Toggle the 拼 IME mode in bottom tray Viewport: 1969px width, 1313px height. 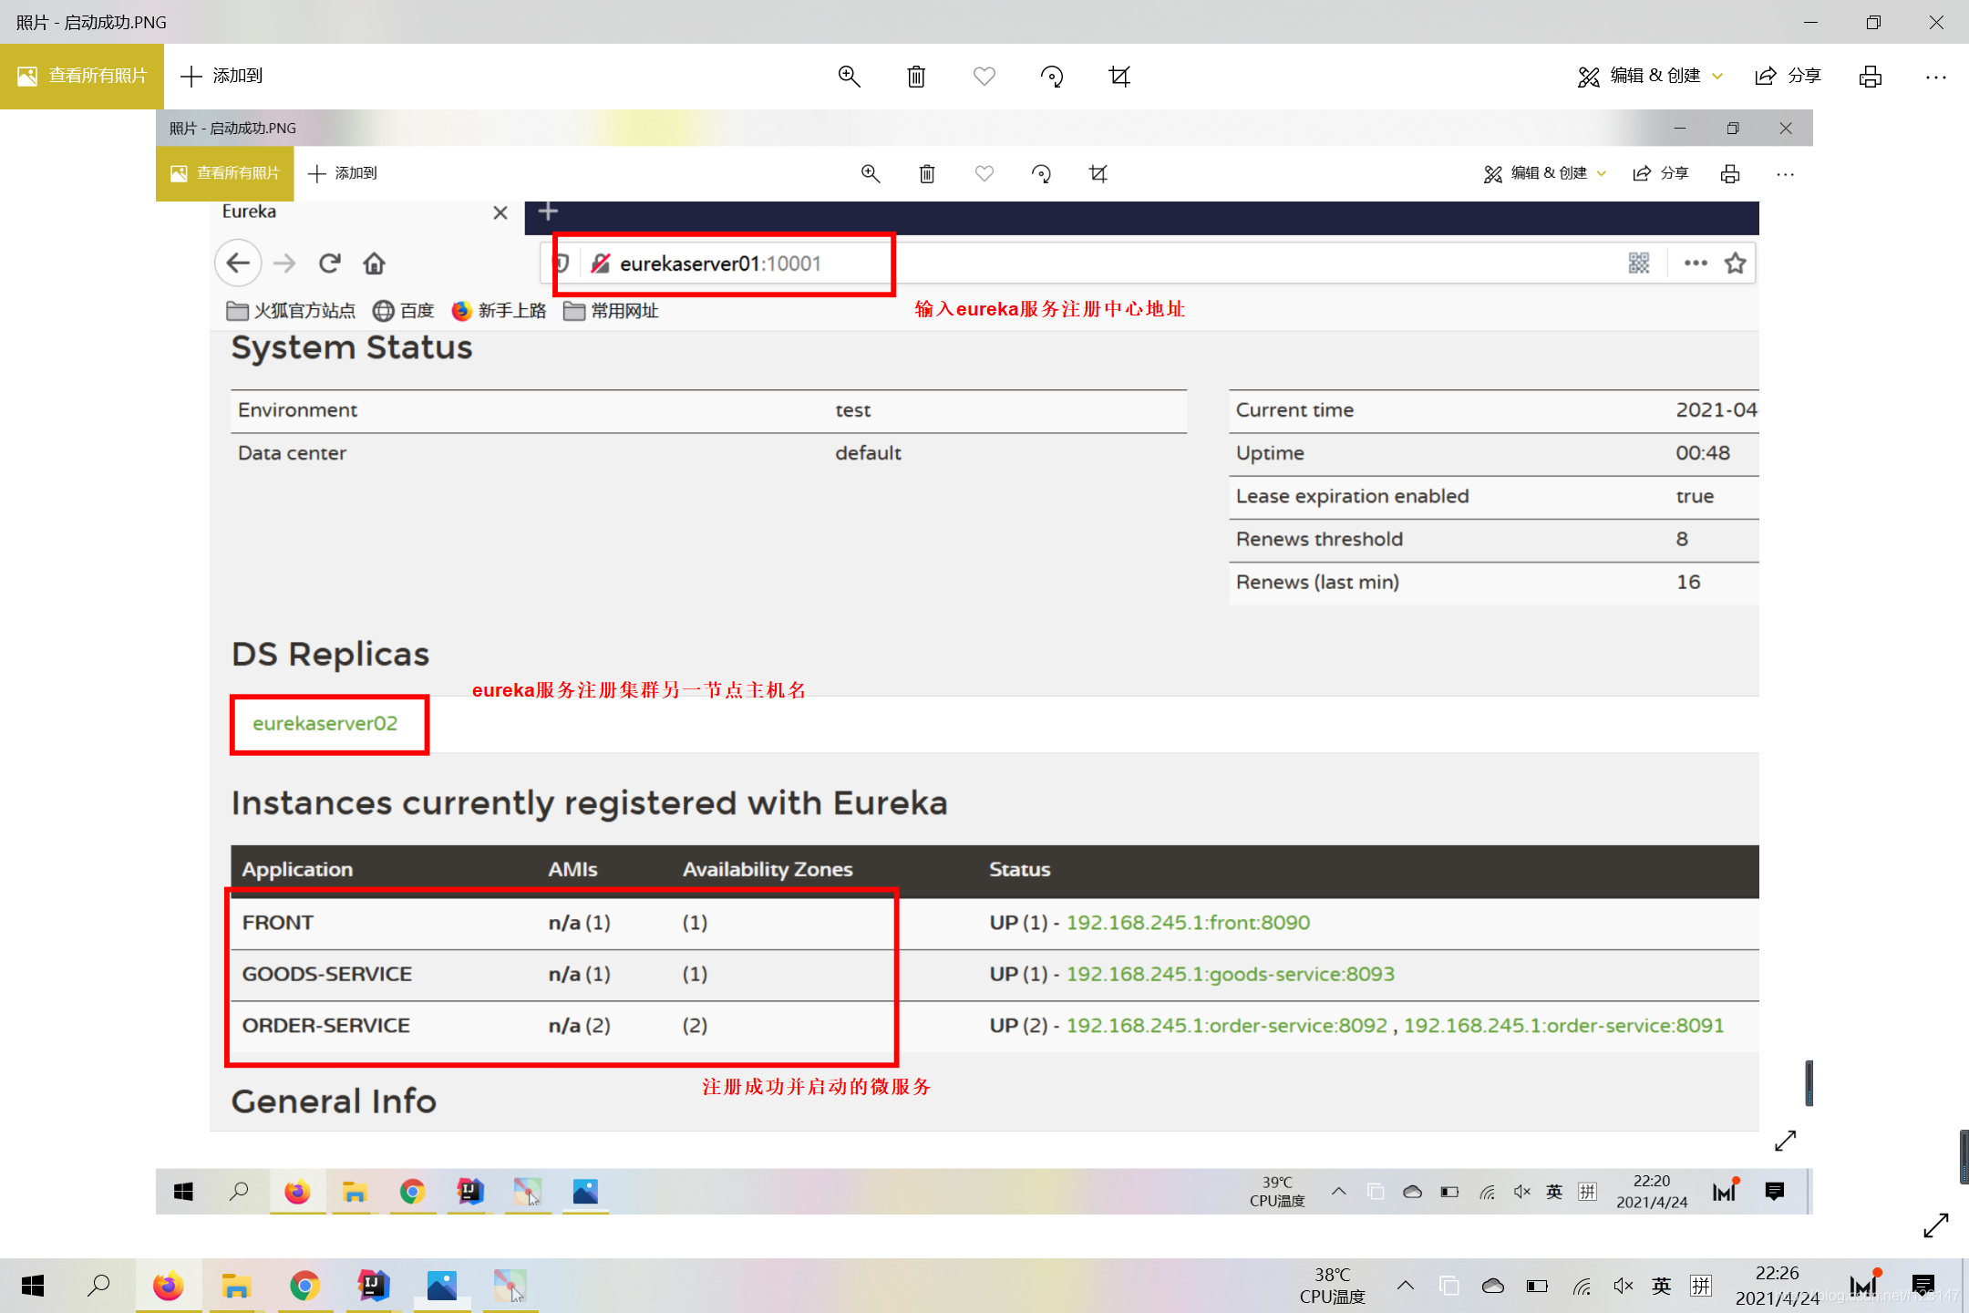point(1701,1286)
